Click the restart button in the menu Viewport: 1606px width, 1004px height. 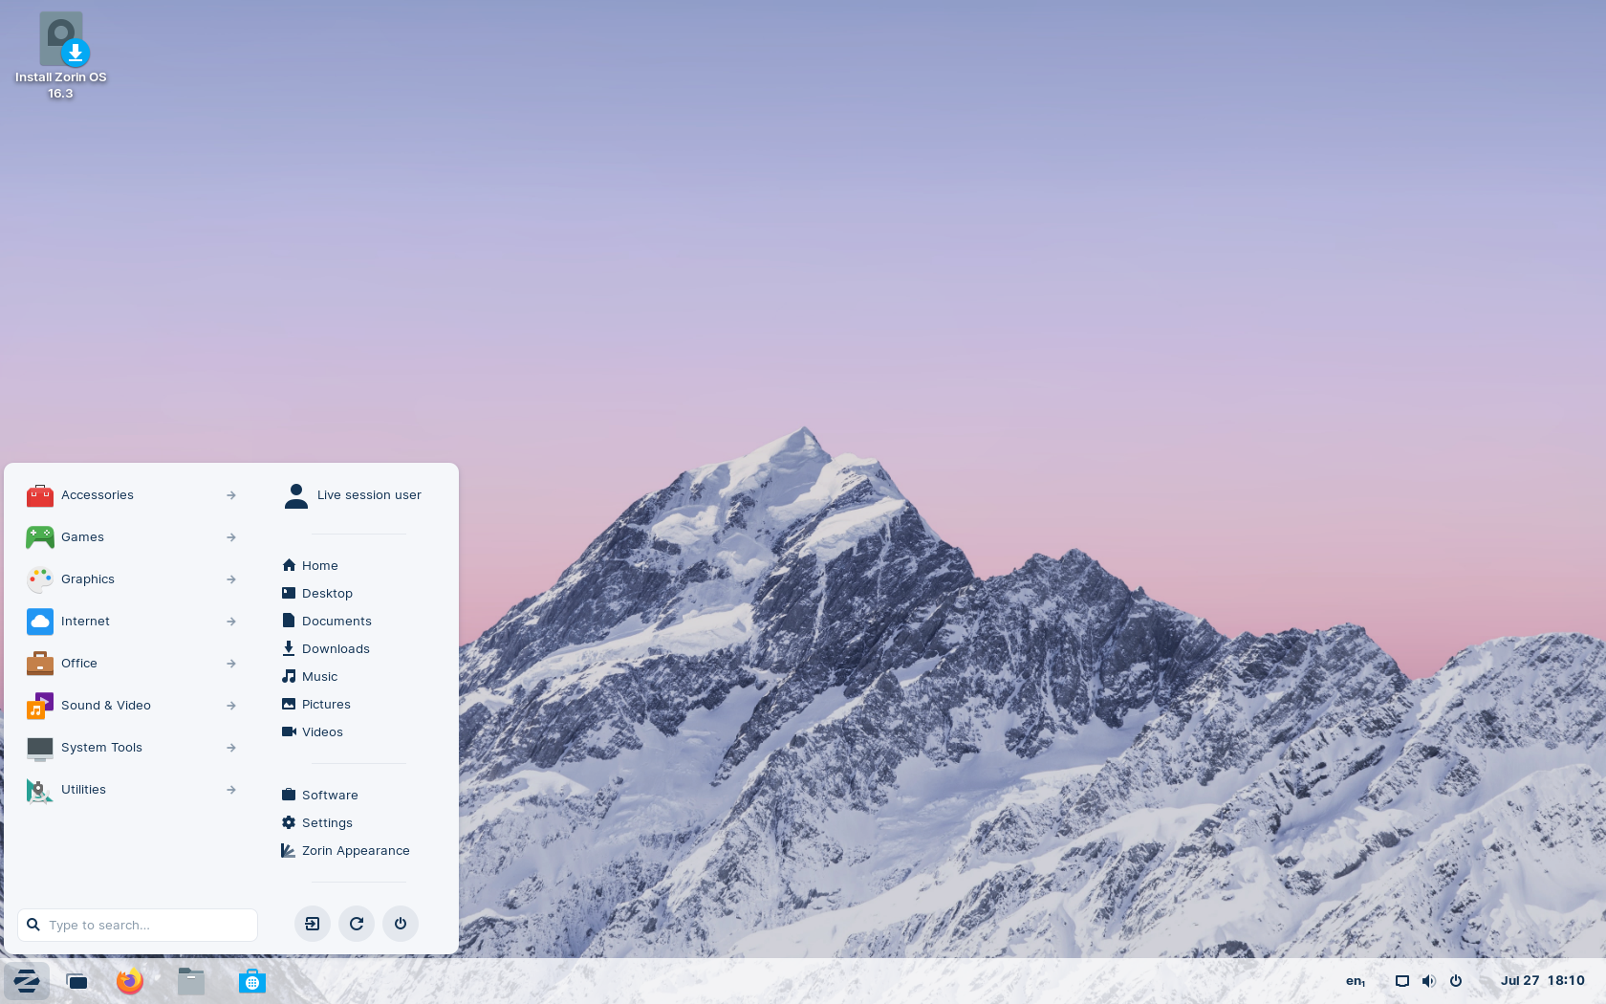[x=357, y=924]
